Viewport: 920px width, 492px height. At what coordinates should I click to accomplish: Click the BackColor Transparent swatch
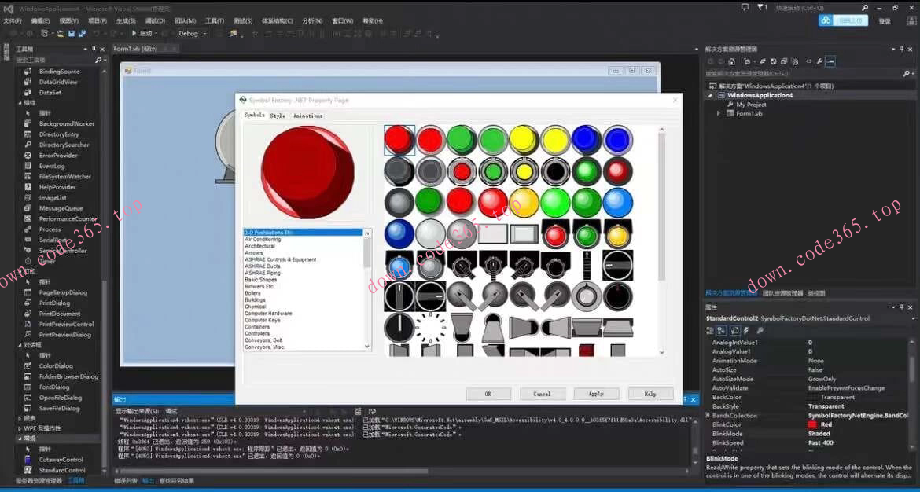(x=812, y=397)
